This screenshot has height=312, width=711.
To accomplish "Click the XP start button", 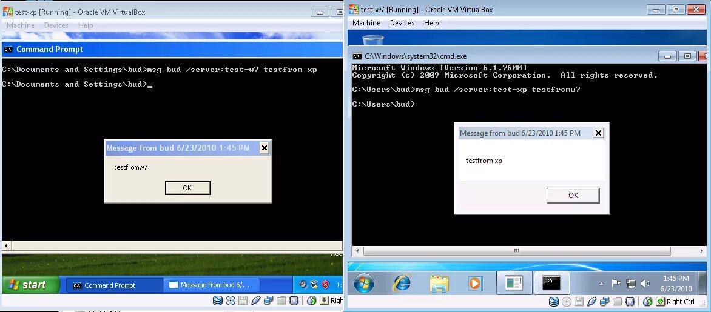I will pos(30,285).
